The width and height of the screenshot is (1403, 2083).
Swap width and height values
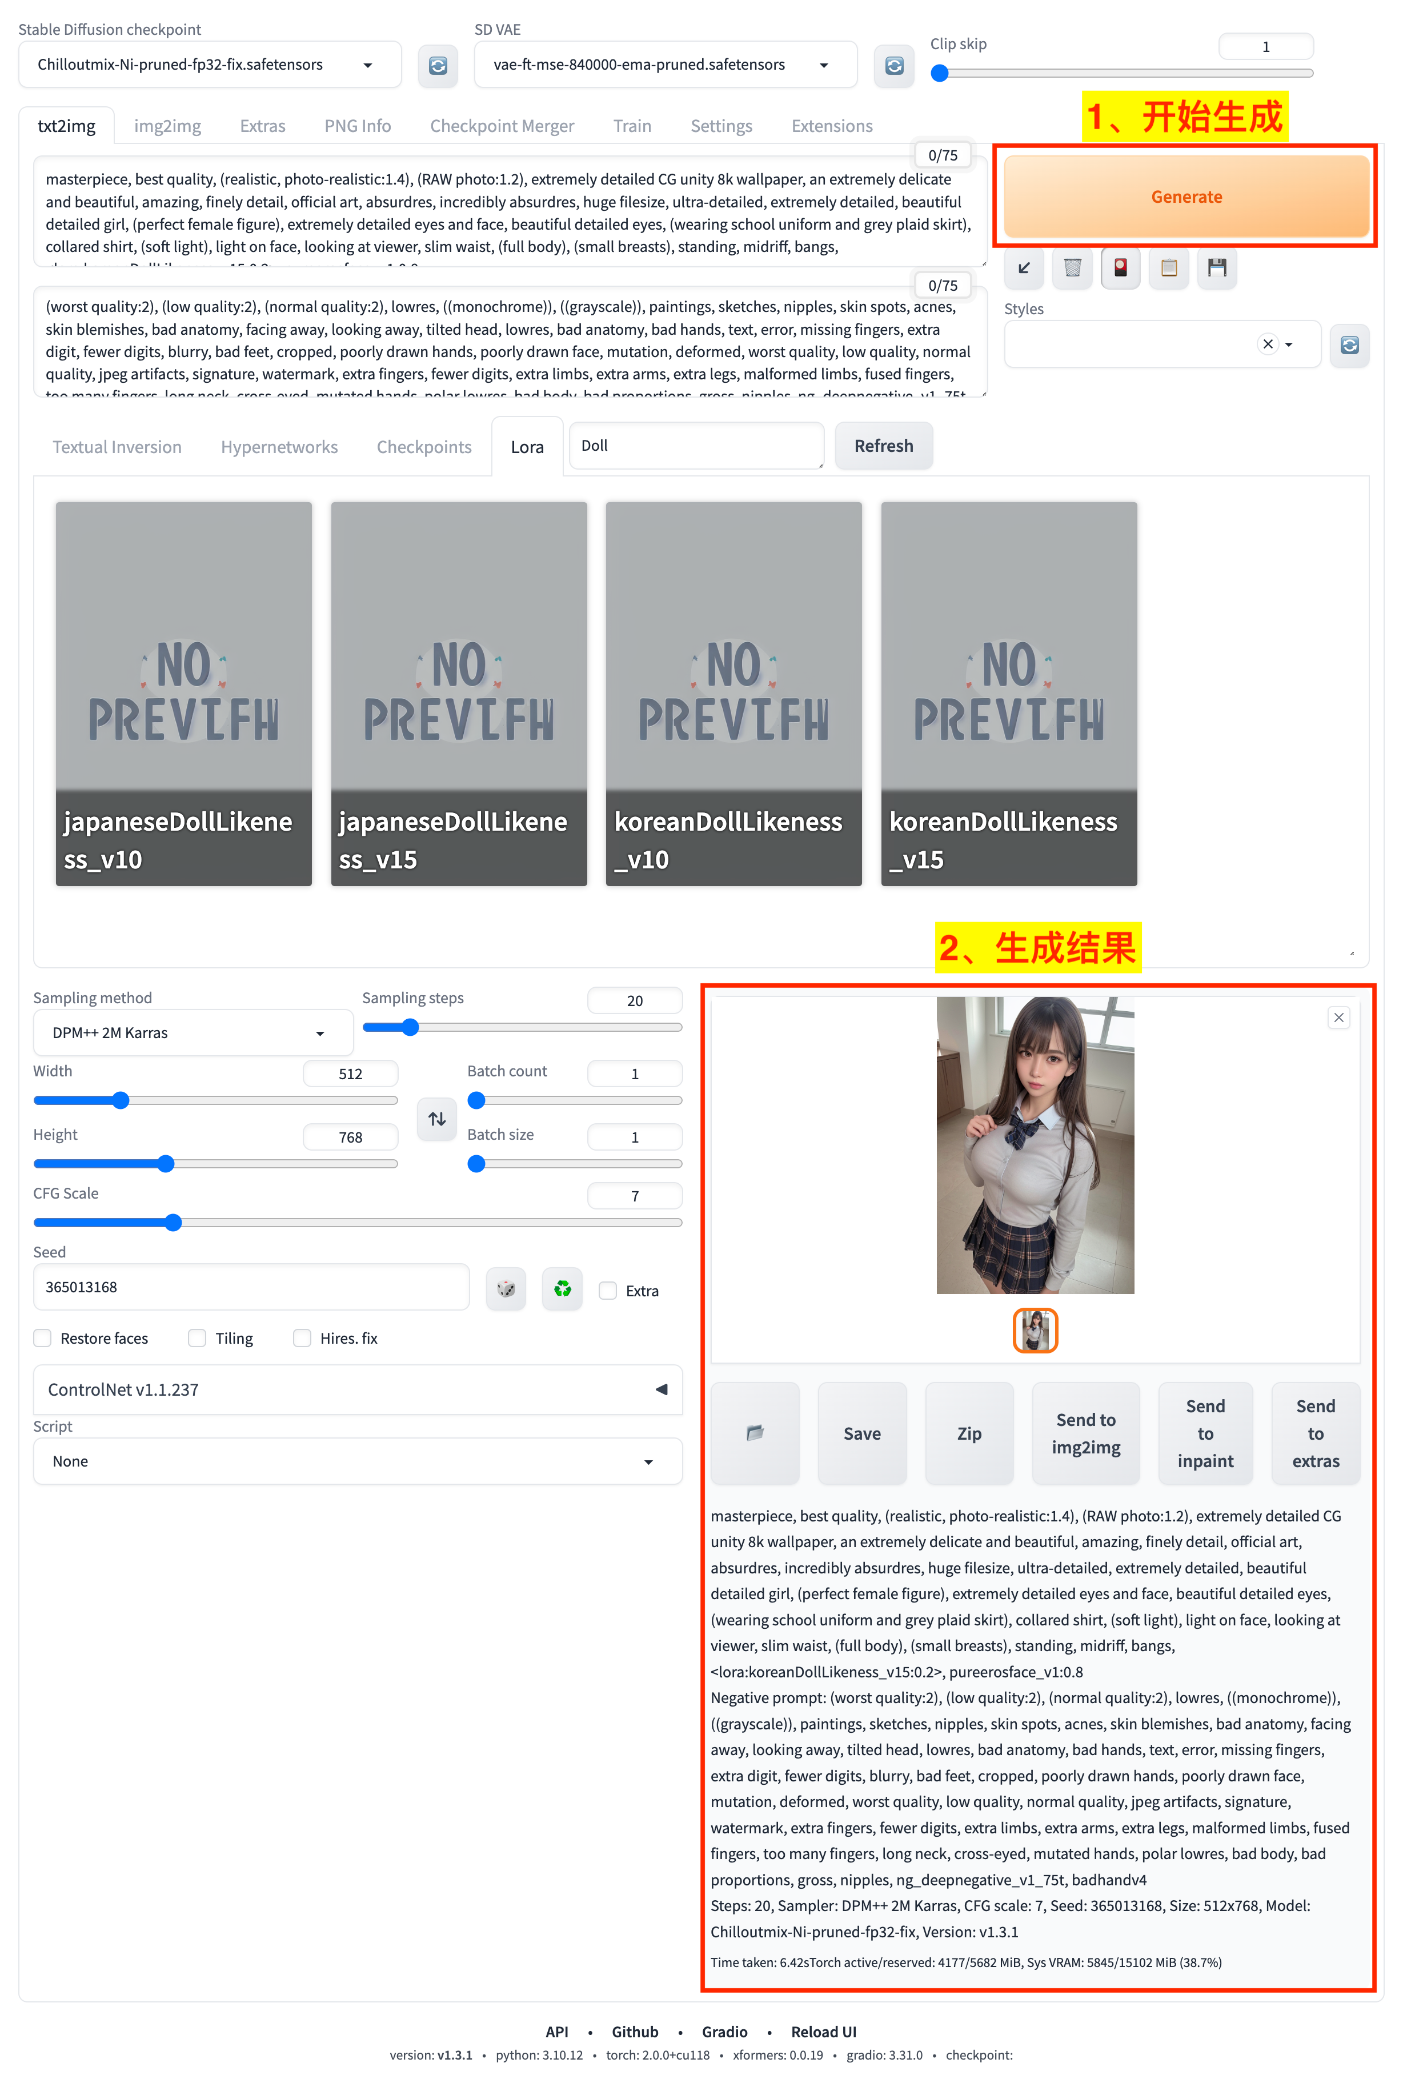(x=436, y=1119)
